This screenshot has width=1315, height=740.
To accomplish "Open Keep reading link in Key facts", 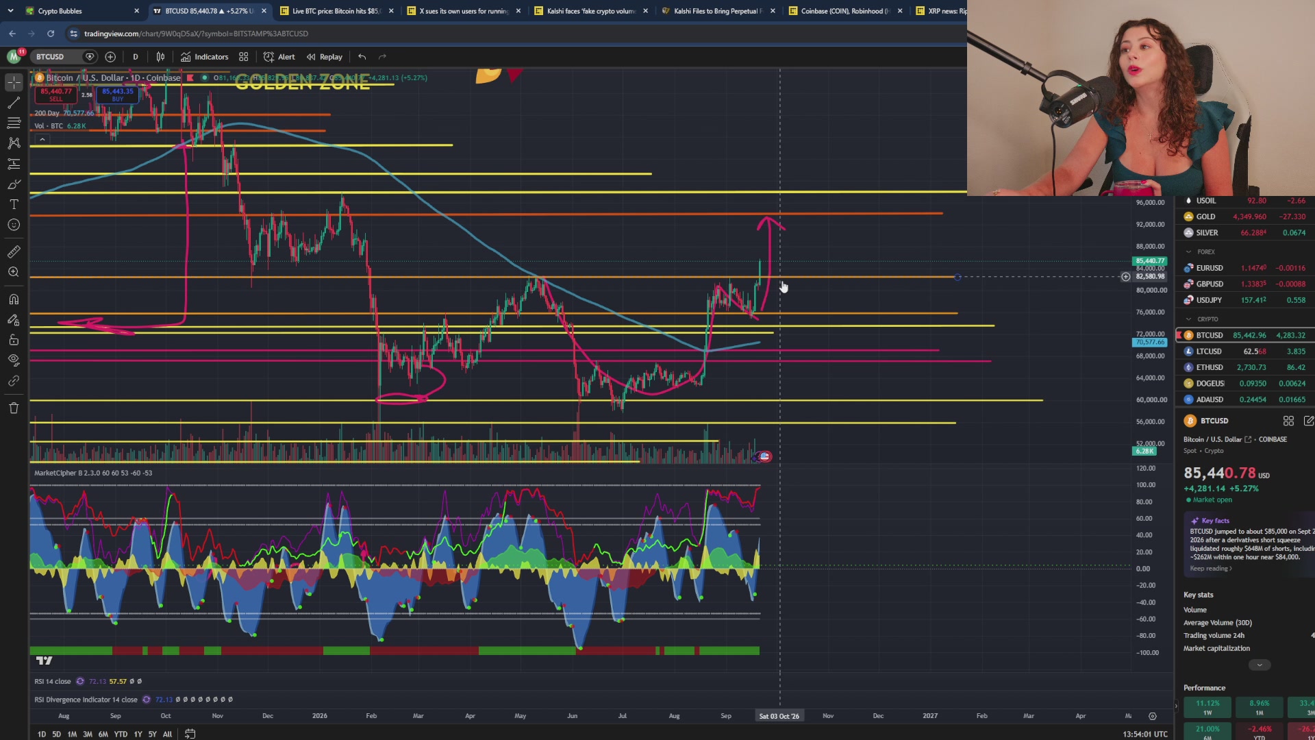I will click(x=1211, y=569).
